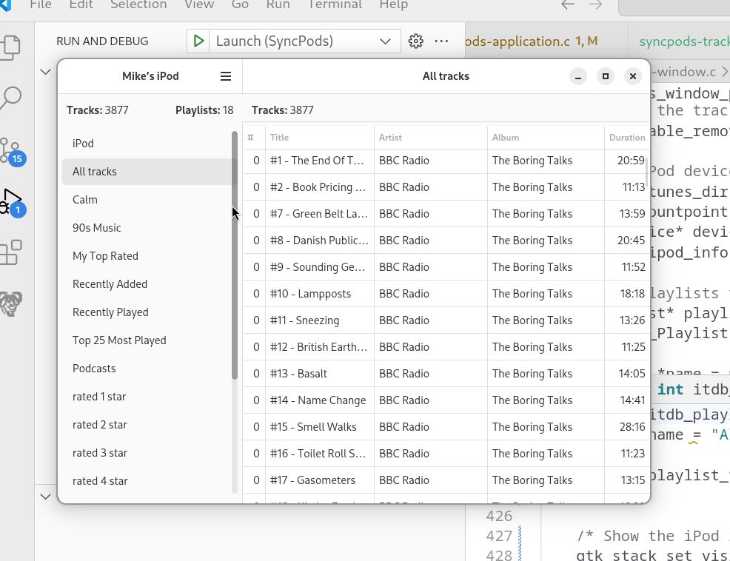Open launch.json with the gear icon

[416, 41]
